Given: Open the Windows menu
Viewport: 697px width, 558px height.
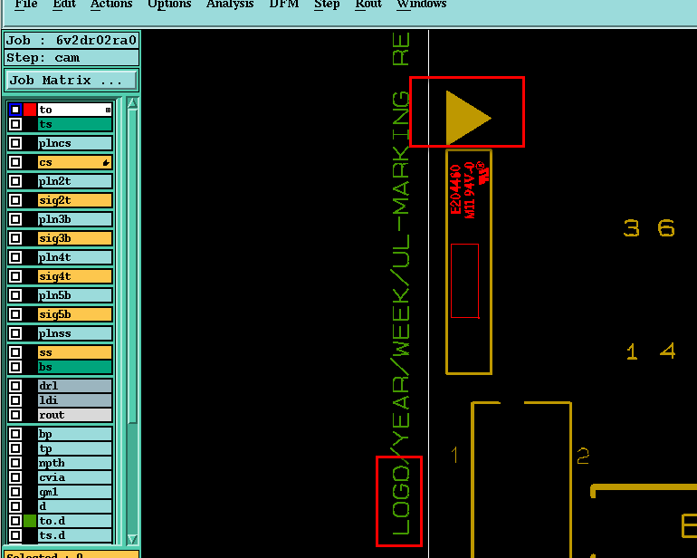Looking at the screenshot, I should tap(422, 4).
